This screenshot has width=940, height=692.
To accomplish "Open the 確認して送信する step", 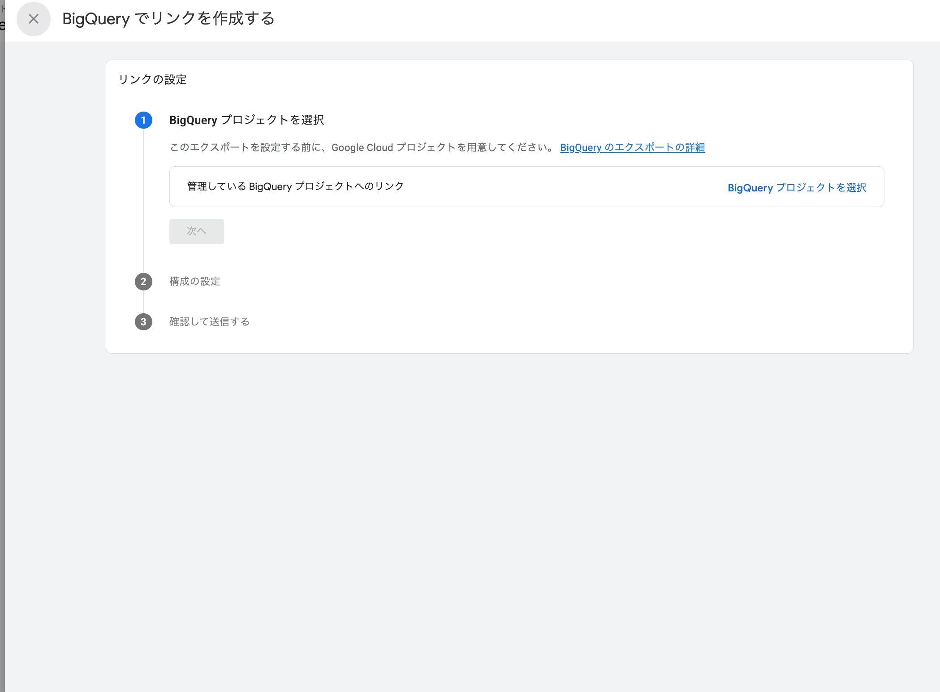I will (x=209, y=322).
